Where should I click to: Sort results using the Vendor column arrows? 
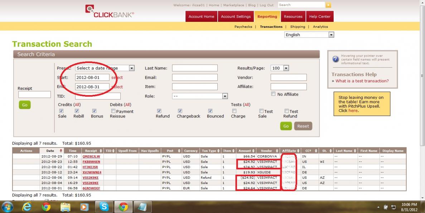pos(277,151)
